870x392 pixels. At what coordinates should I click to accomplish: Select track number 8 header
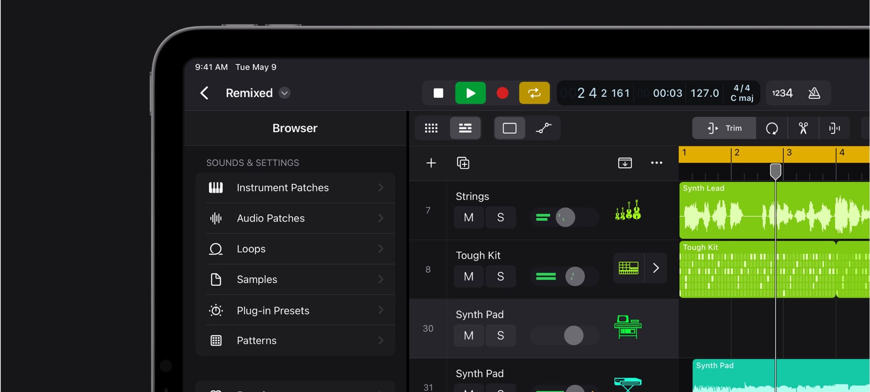point(428,269)
